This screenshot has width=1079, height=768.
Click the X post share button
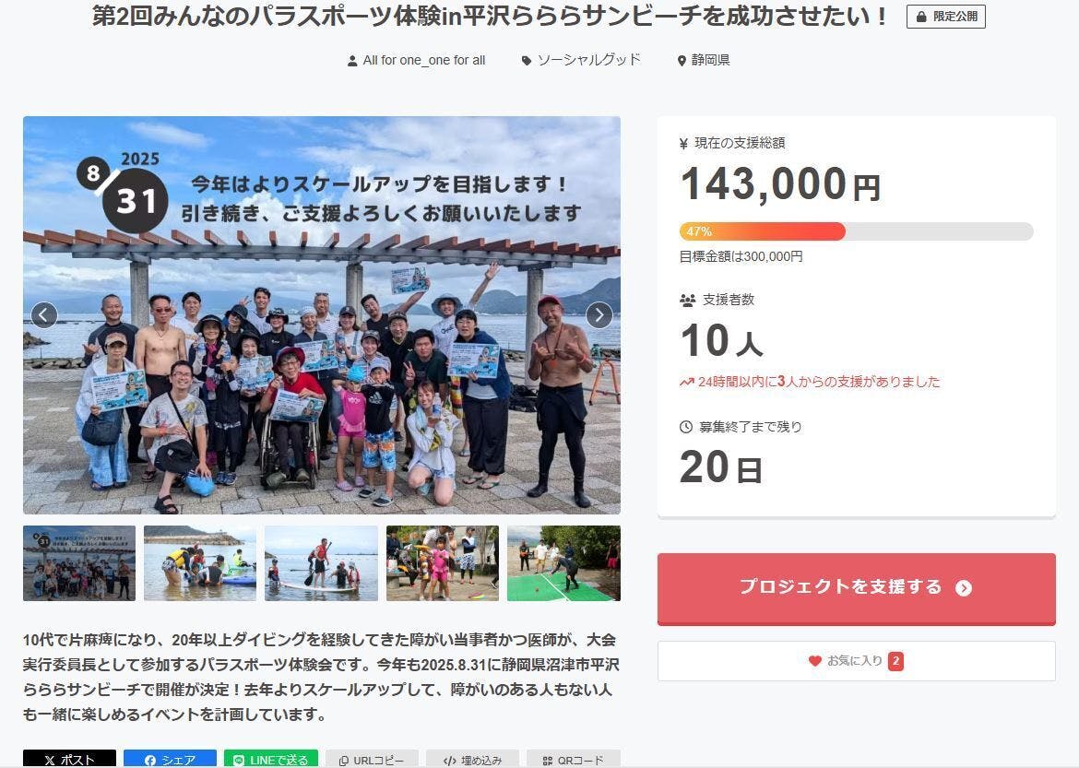(69, 760)
